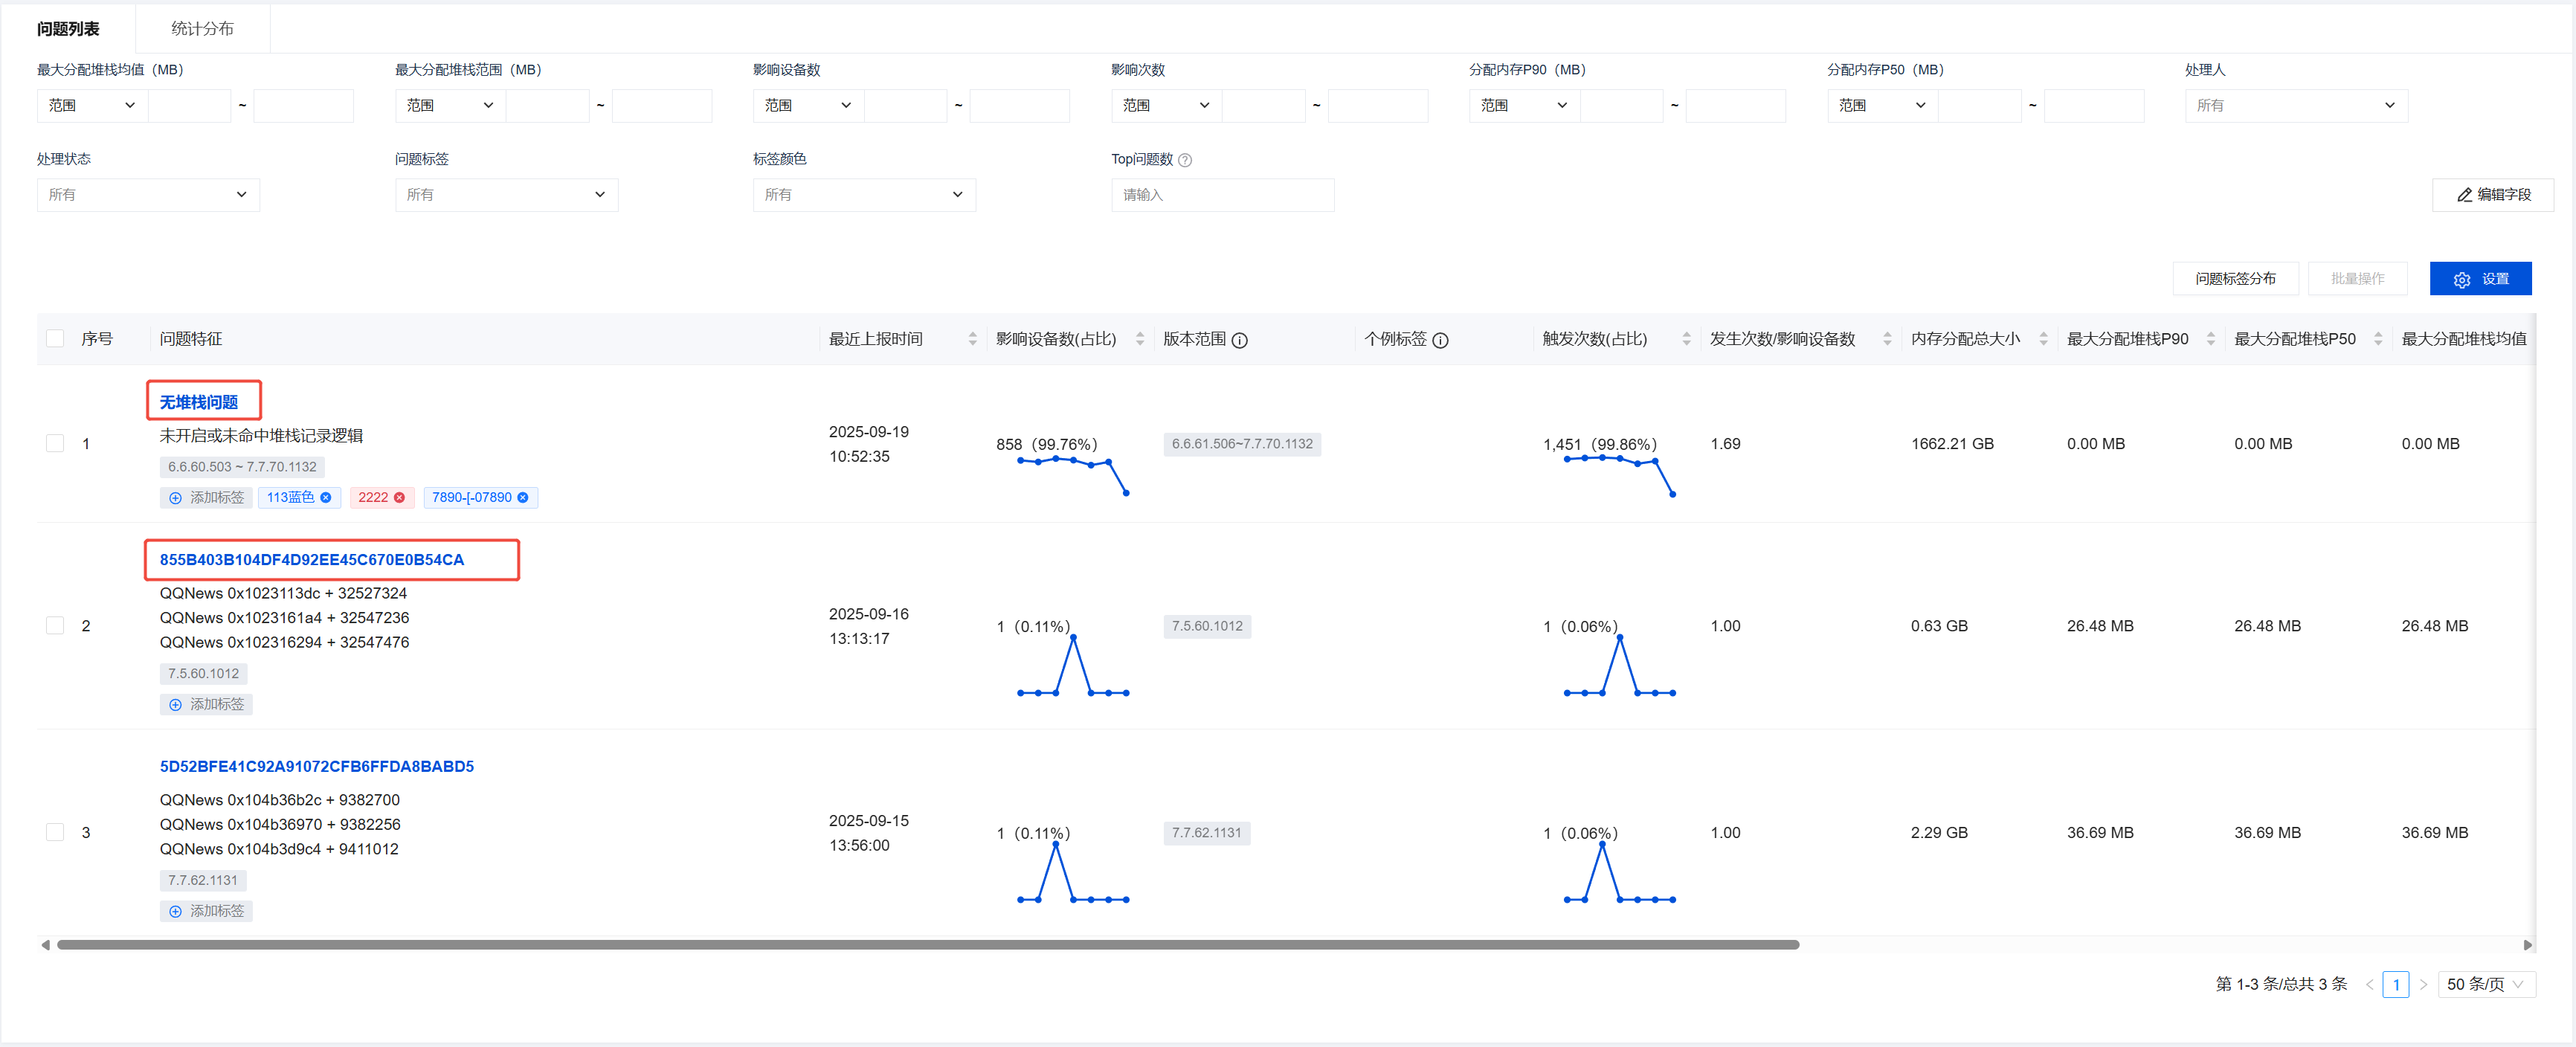Click the 版本范围 info icon
This screenshot has height=1047, width=2576.
pos(1240,340)
